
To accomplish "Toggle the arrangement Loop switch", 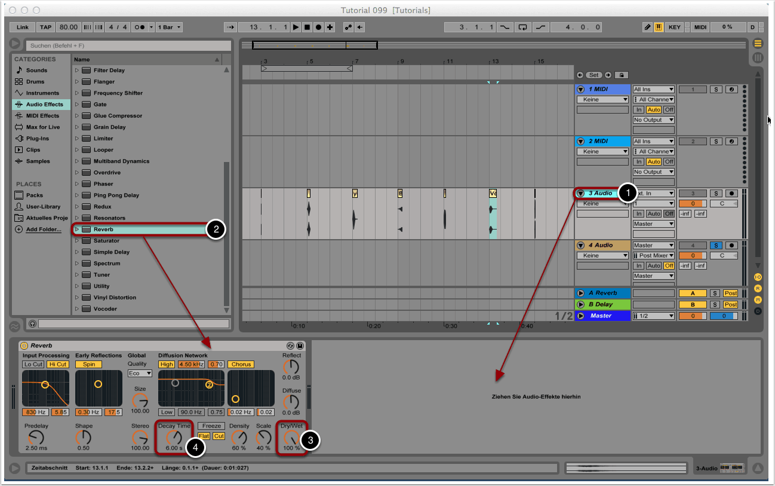I will point(523,27).
